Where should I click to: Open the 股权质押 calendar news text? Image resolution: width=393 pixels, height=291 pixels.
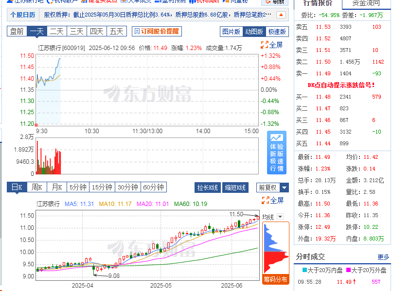pyautogui.click(x=158, y=15)
